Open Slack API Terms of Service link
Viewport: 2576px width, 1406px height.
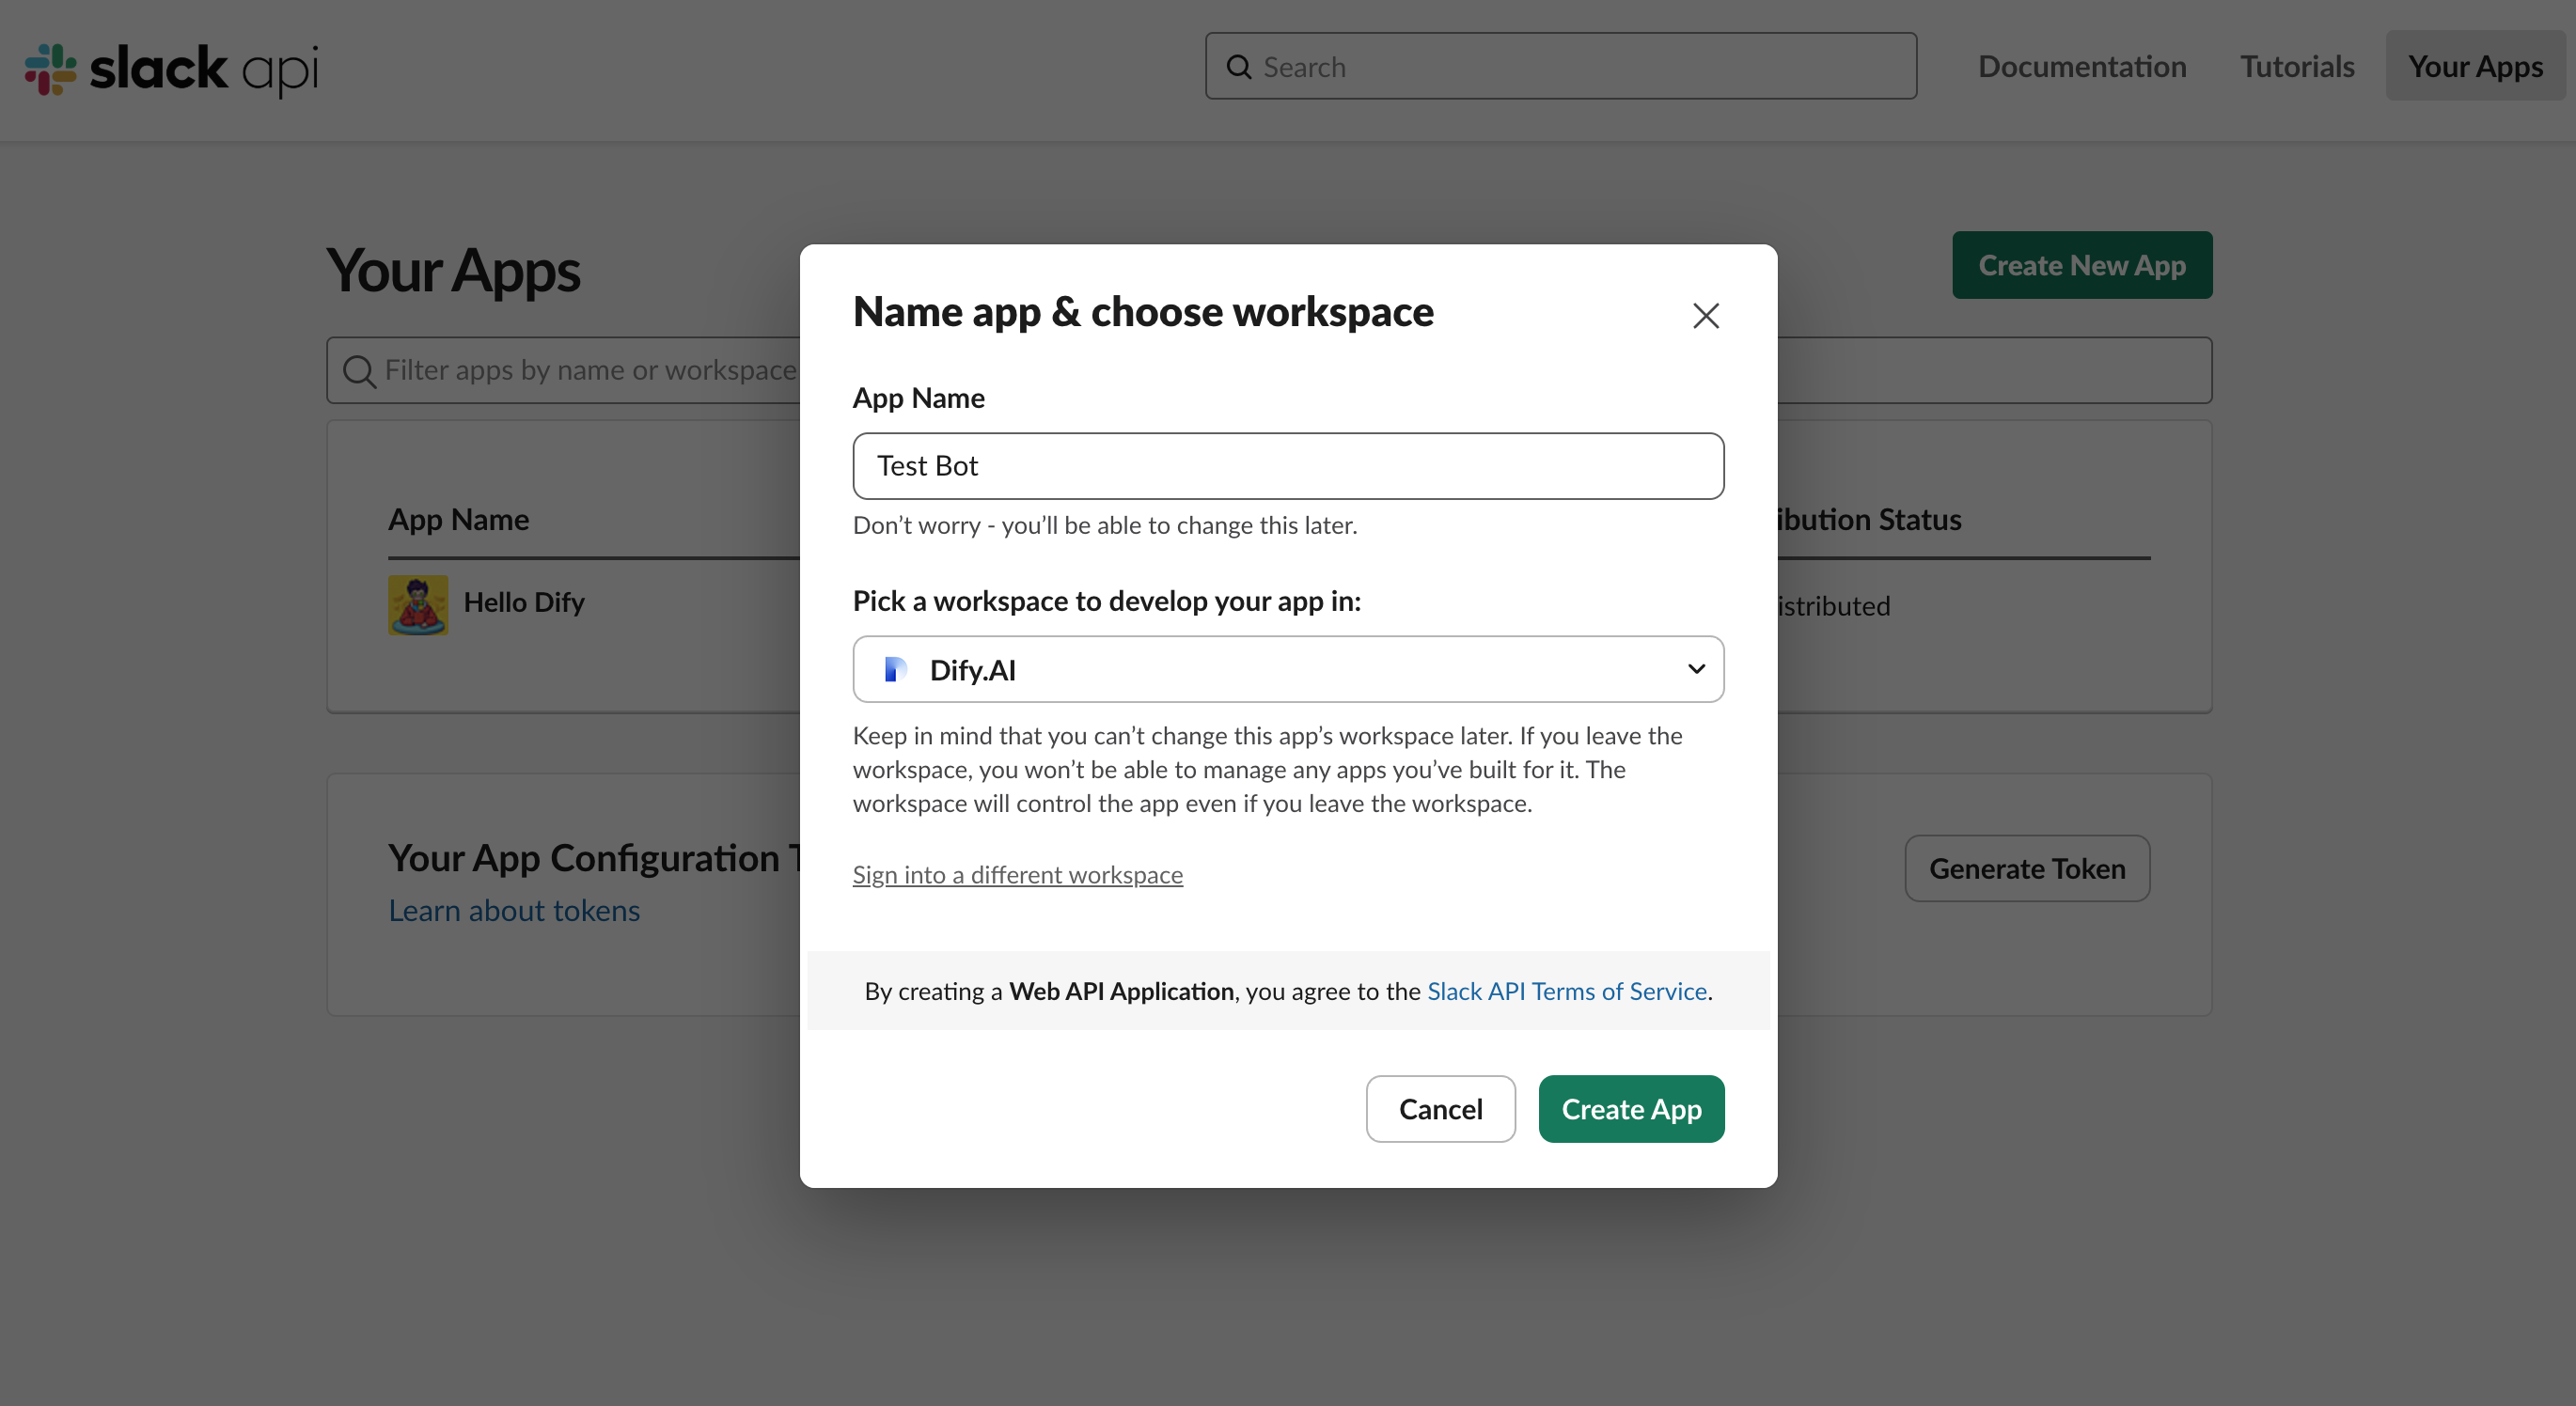[x=1566, y=991]
